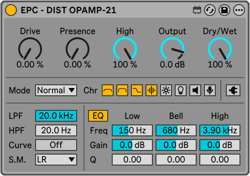This screenshot has width=250, height=176.
Task: Click the Low band Q 0.00 field
Action: (x=132, y=160)
